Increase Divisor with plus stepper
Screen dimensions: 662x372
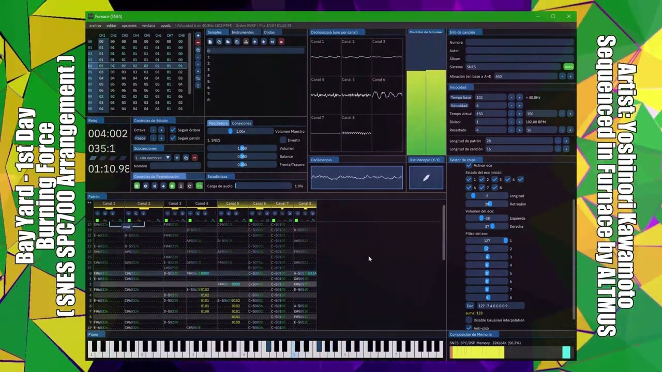[x=519, y=122]
